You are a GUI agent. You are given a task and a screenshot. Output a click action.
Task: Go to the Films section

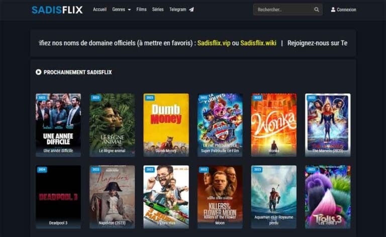pos(141,10)
